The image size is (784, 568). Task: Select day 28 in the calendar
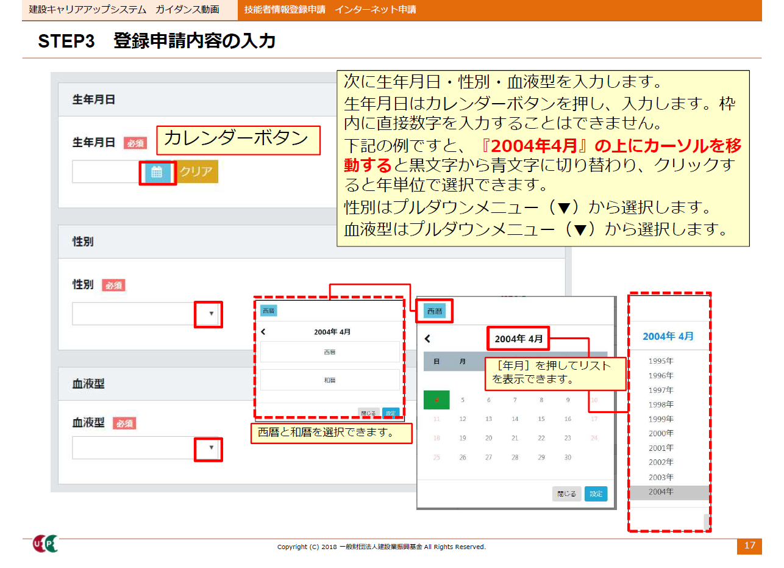click(x=515, y=458)
